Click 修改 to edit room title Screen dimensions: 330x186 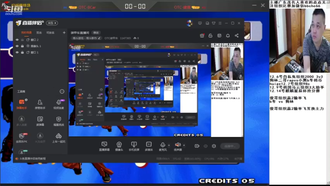pos(96,33)
